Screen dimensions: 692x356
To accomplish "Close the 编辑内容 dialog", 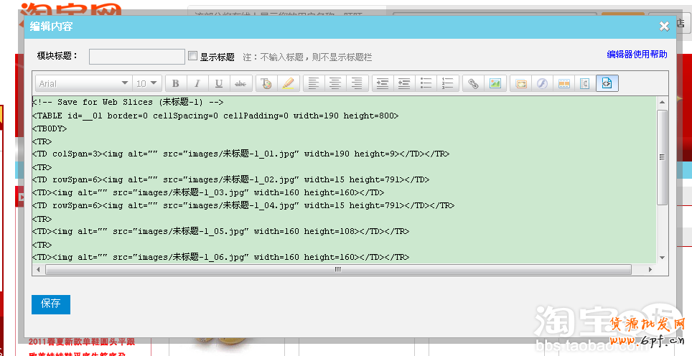I will point(664,27).
